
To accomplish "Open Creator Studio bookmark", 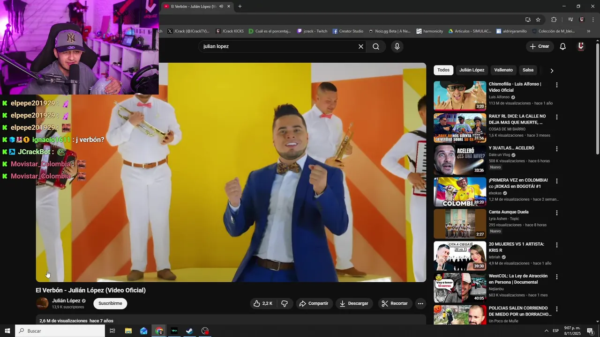I will pyautogui.click(x=348, y=31).
